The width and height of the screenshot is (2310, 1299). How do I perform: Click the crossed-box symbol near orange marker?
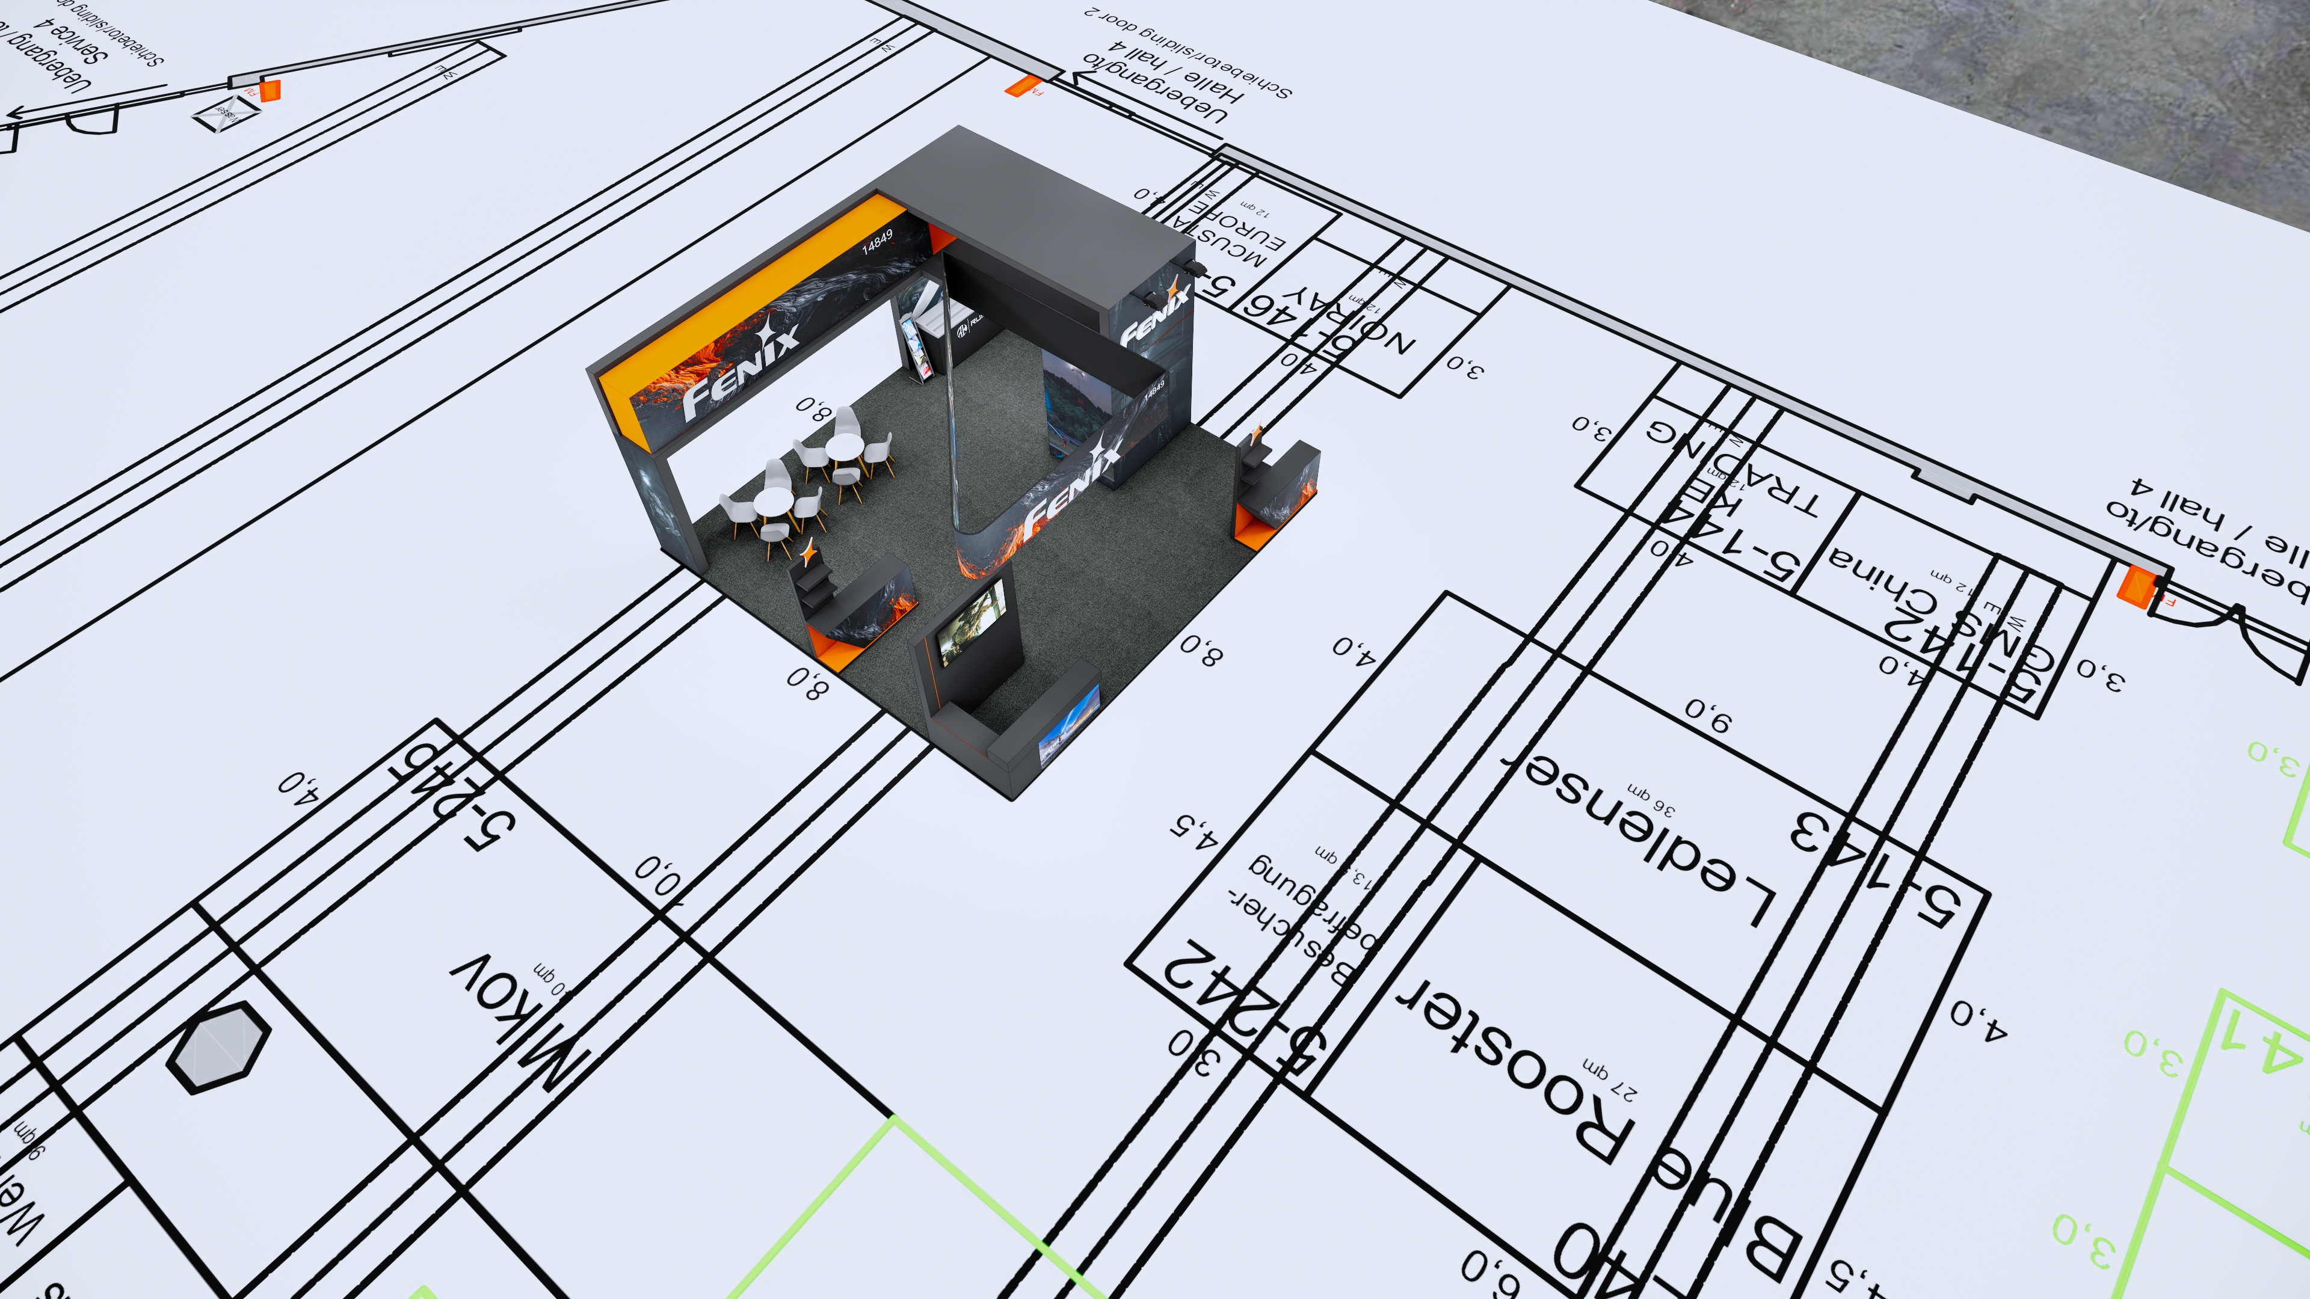click(225, 114)
